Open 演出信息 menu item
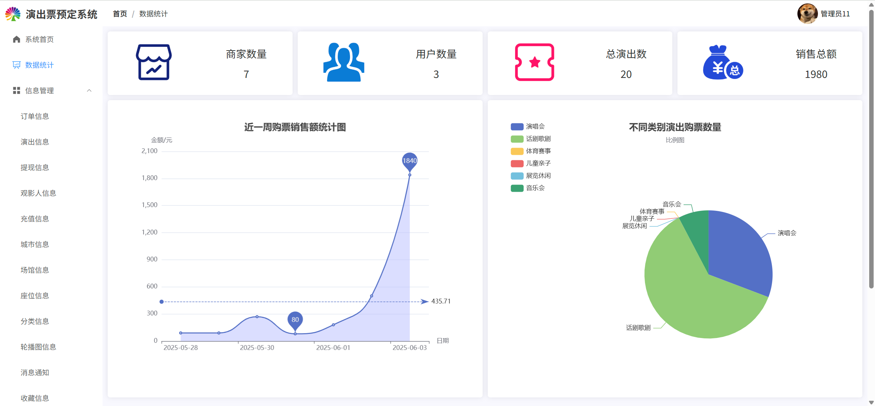Screen dimensions: 875x406 [x=35, y=142]
